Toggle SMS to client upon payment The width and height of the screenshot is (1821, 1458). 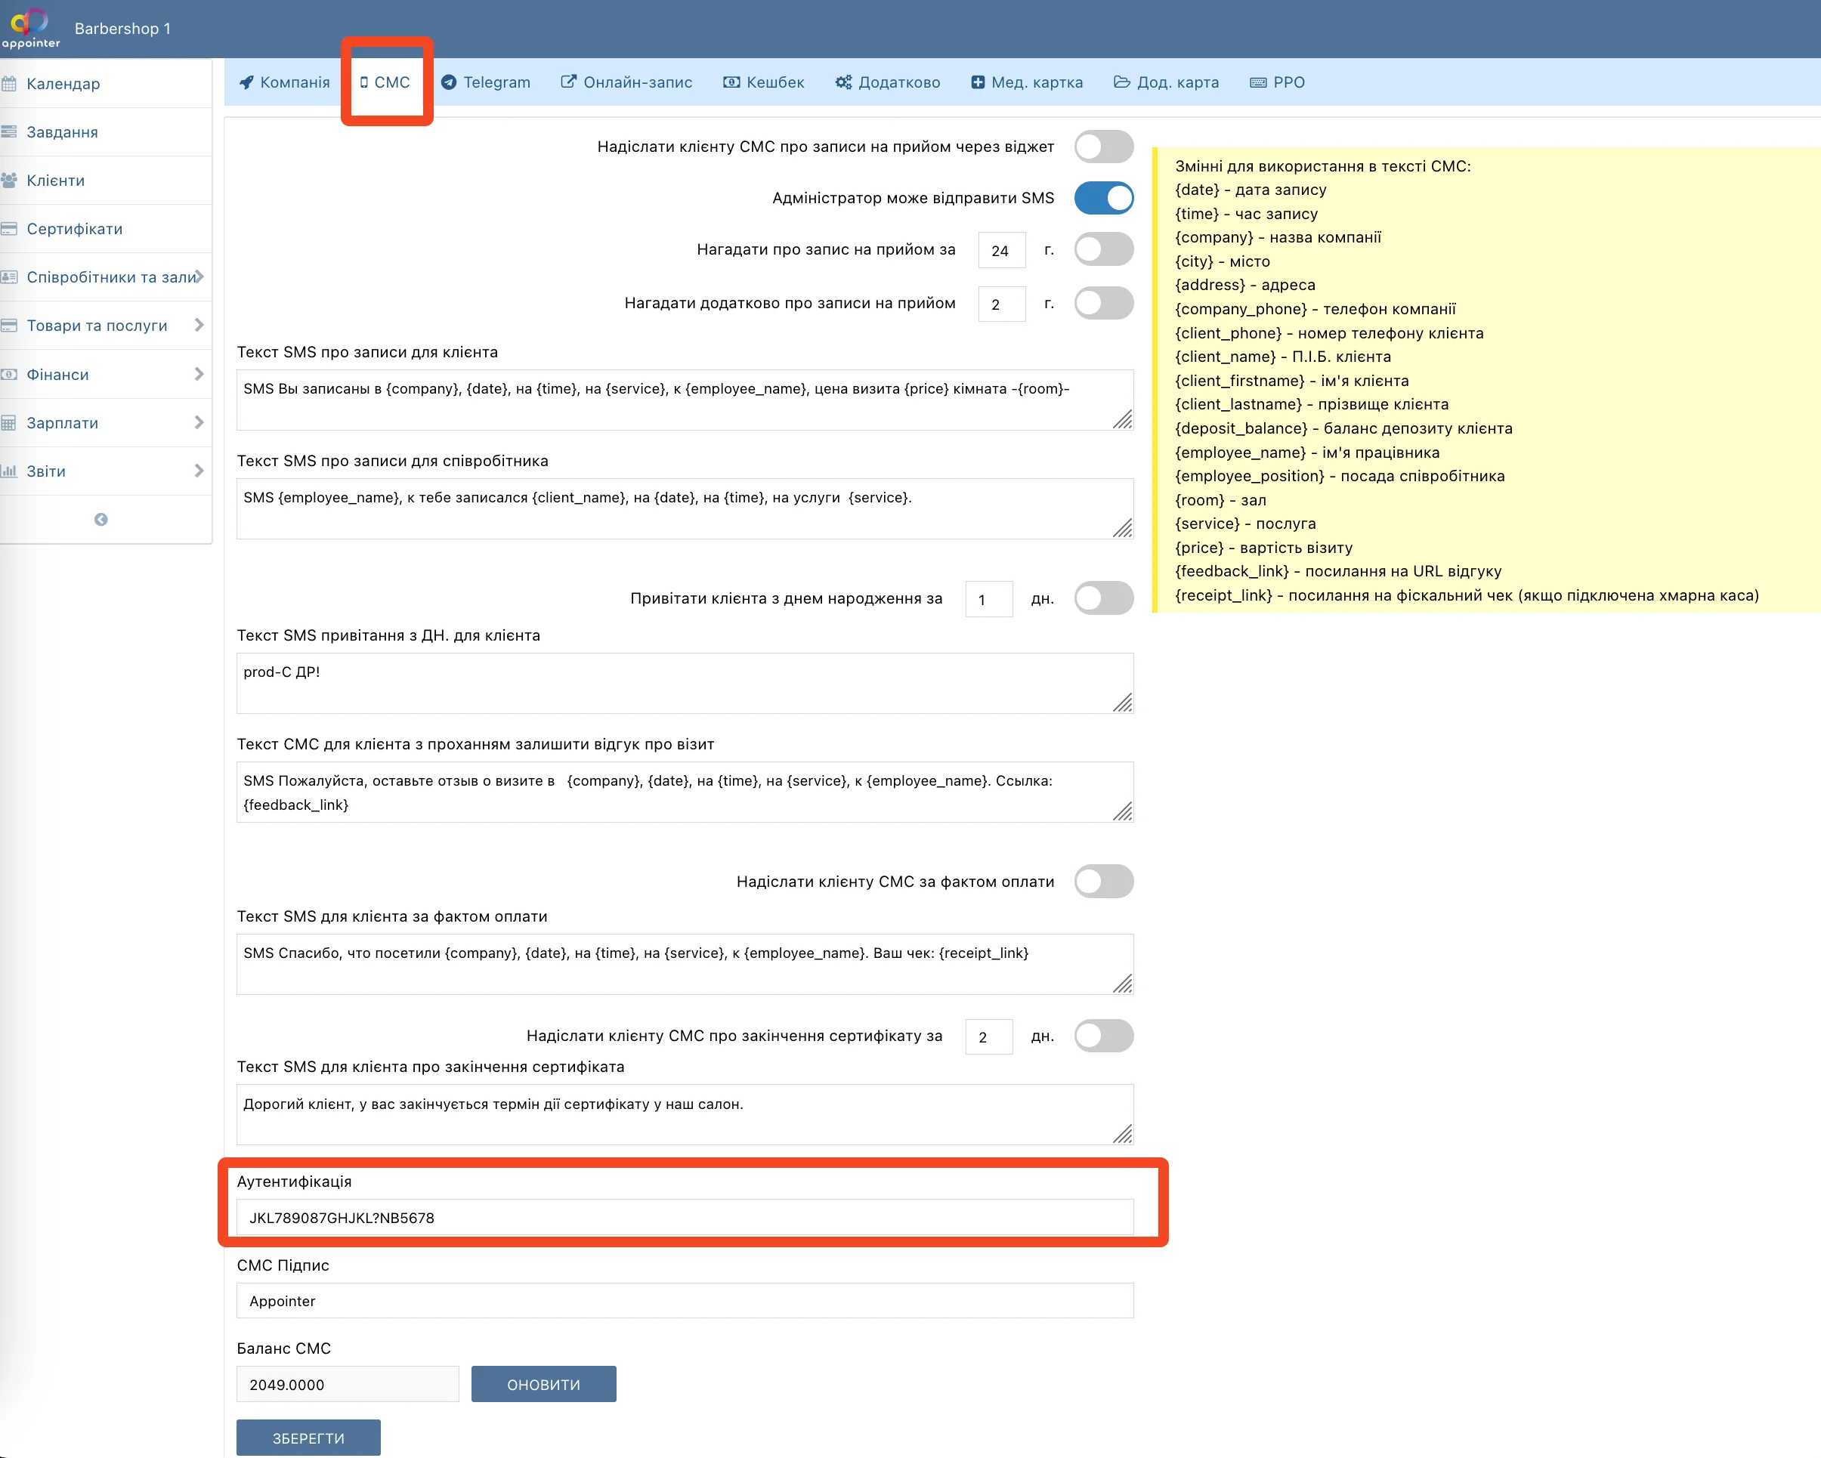pyautogui.click(x=1103, y=882)
